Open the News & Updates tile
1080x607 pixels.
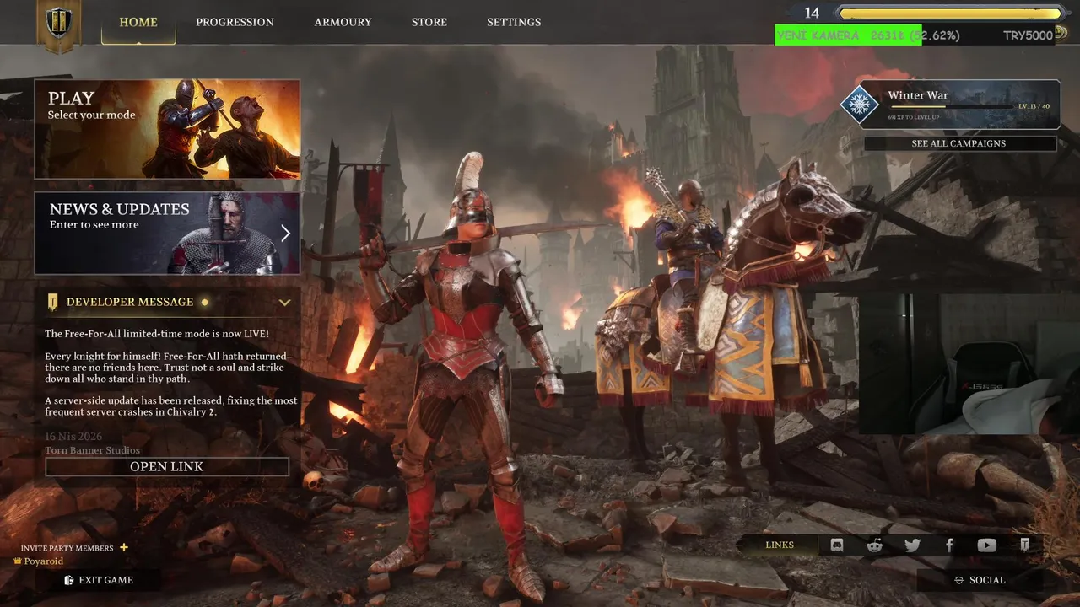pyautogui.click(x=167, y=234)
